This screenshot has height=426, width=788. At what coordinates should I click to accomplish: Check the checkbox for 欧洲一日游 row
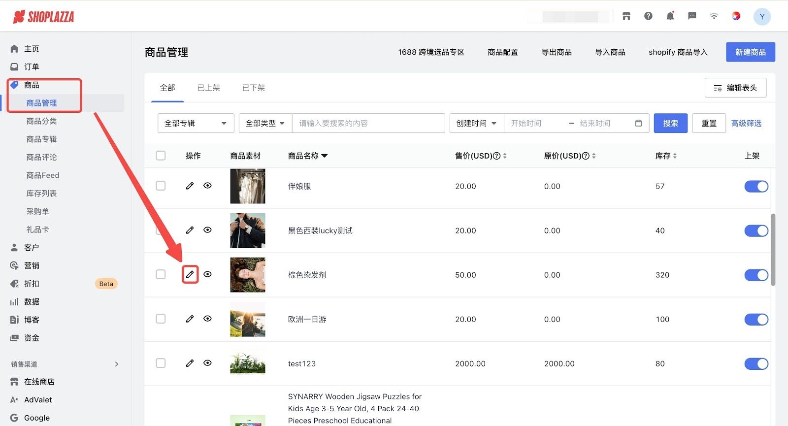tap(161, 319)
